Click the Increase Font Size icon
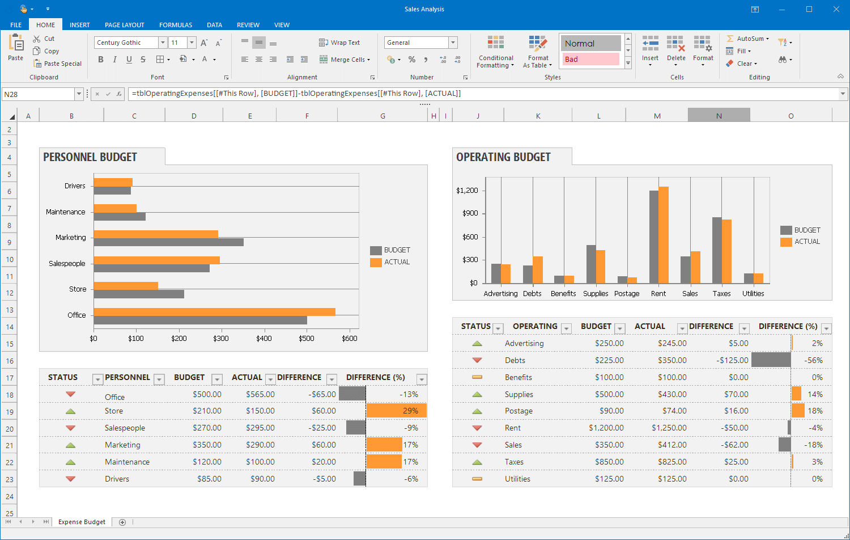 (204, 43)
